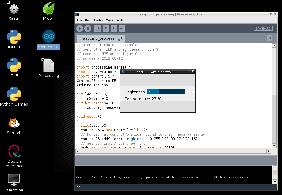Click the STANDARD mode button

click(263, 28)
